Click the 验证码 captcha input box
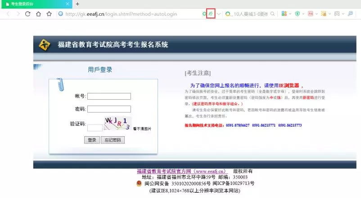The width and height of the screenshot is (361, 198). (95, 128)
